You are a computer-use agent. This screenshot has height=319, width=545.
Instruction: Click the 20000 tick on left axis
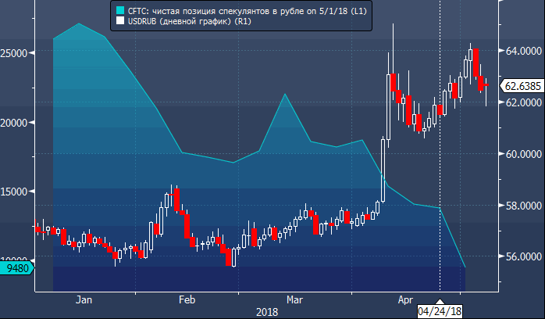pos(15,123)
